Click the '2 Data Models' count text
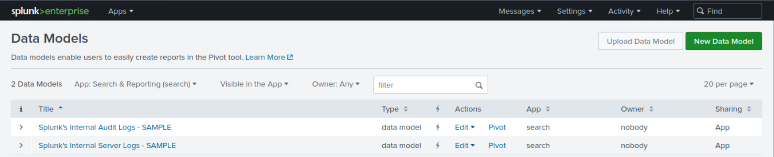The width and height of the screenshot is (774, 157). pos(37,84)
